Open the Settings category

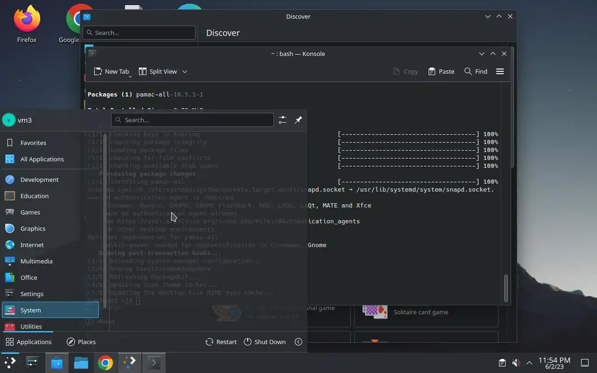pyautogui.click(x=50, y=294)
